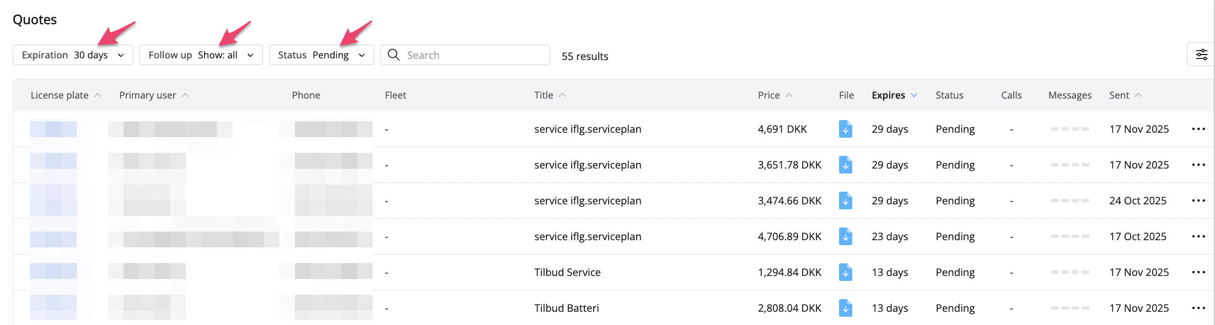Open more options for the 4,706.89 DKK row
The image size is (1215, 325).
click(x=1198, y=236)
